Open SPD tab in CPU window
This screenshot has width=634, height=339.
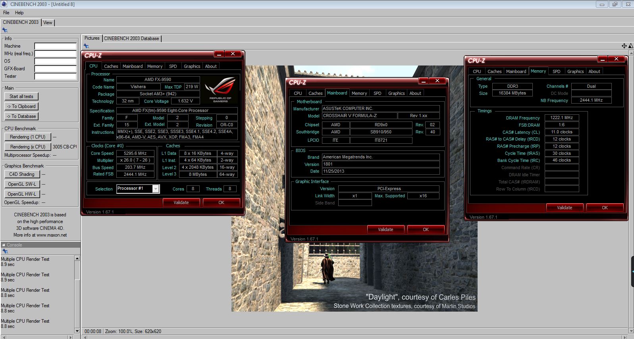[173, 66]
